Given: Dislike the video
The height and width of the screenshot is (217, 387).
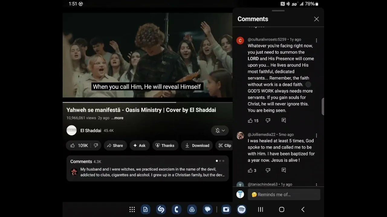Looking at the screenshot, I should (x=96, y=146).
